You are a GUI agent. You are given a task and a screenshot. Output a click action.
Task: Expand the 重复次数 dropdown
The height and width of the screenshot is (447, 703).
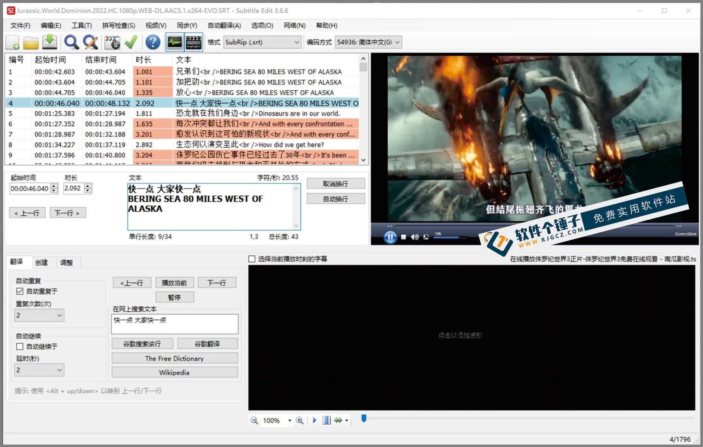click(39, 315)
